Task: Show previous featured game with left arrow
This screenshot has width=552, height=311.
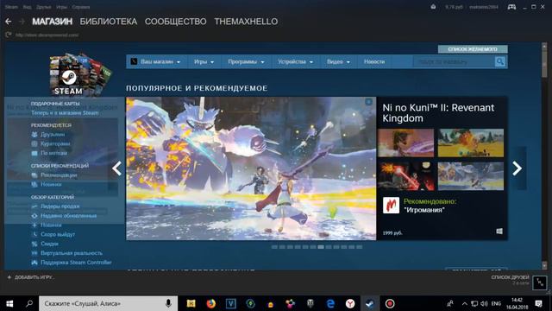Action: 117,168
